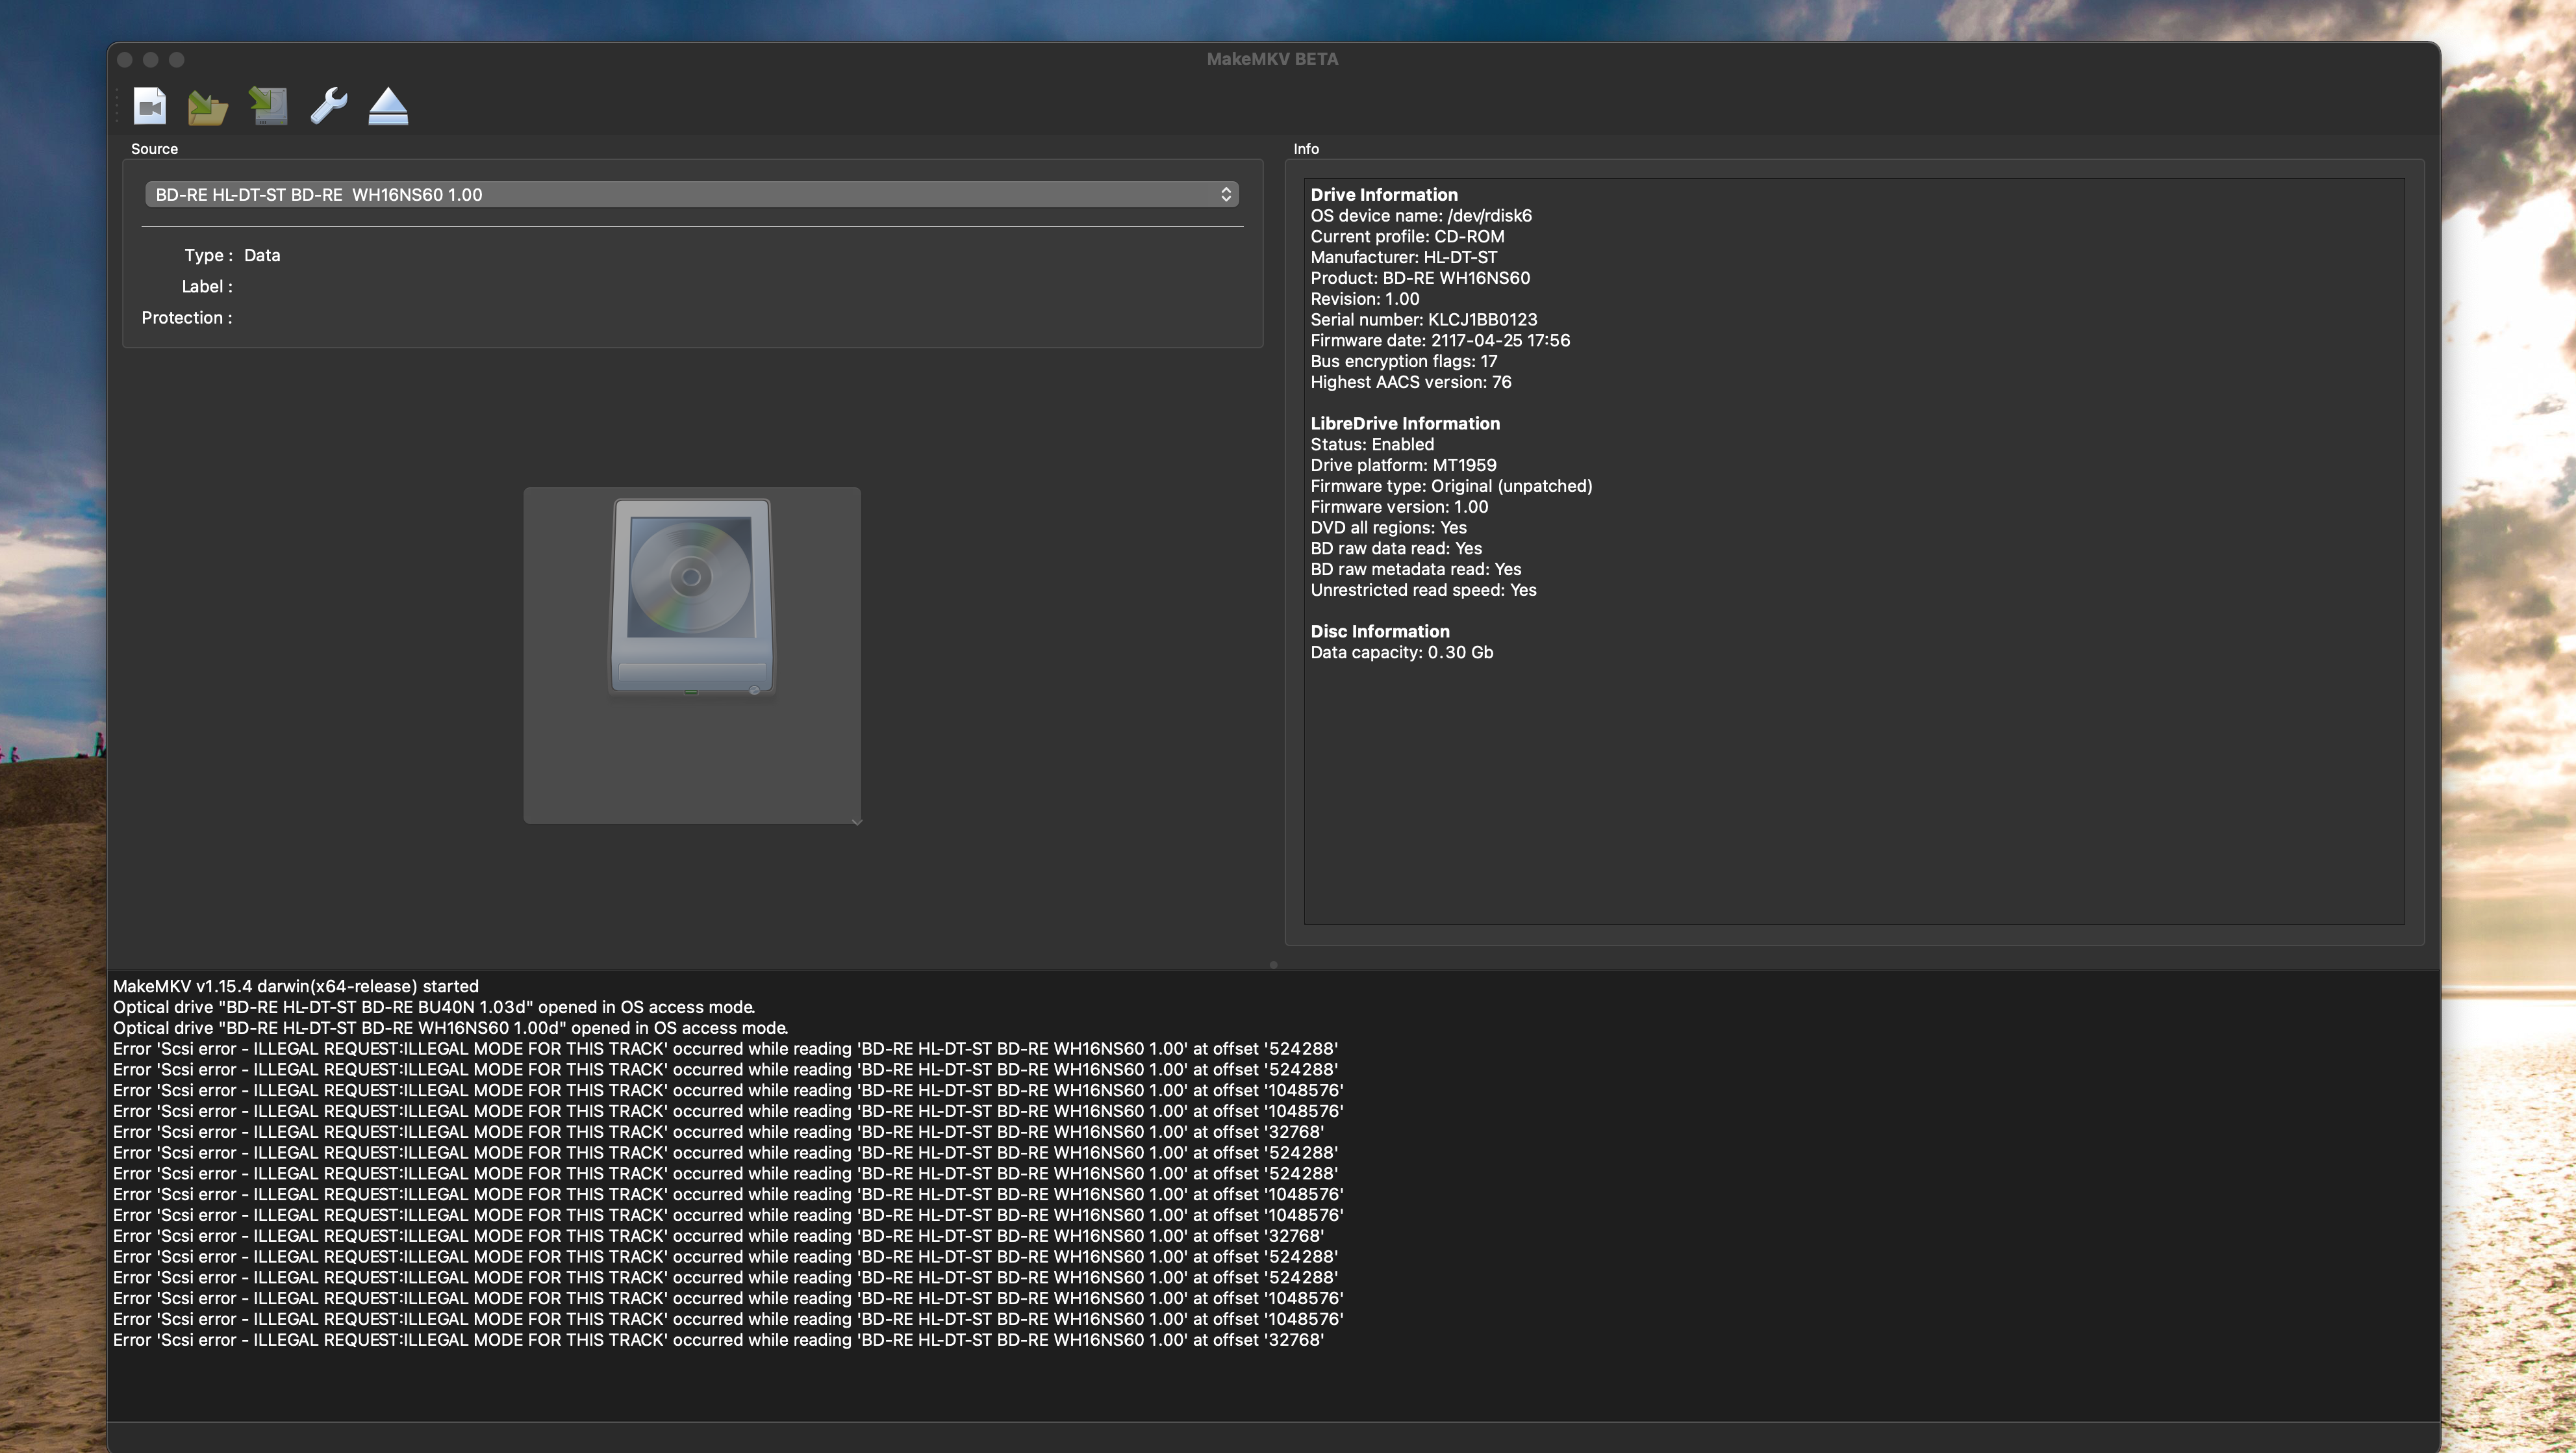Eject the disc with the eject icon
Viewport: 2576px width, 1453px height.
click(x=388, y=106)
